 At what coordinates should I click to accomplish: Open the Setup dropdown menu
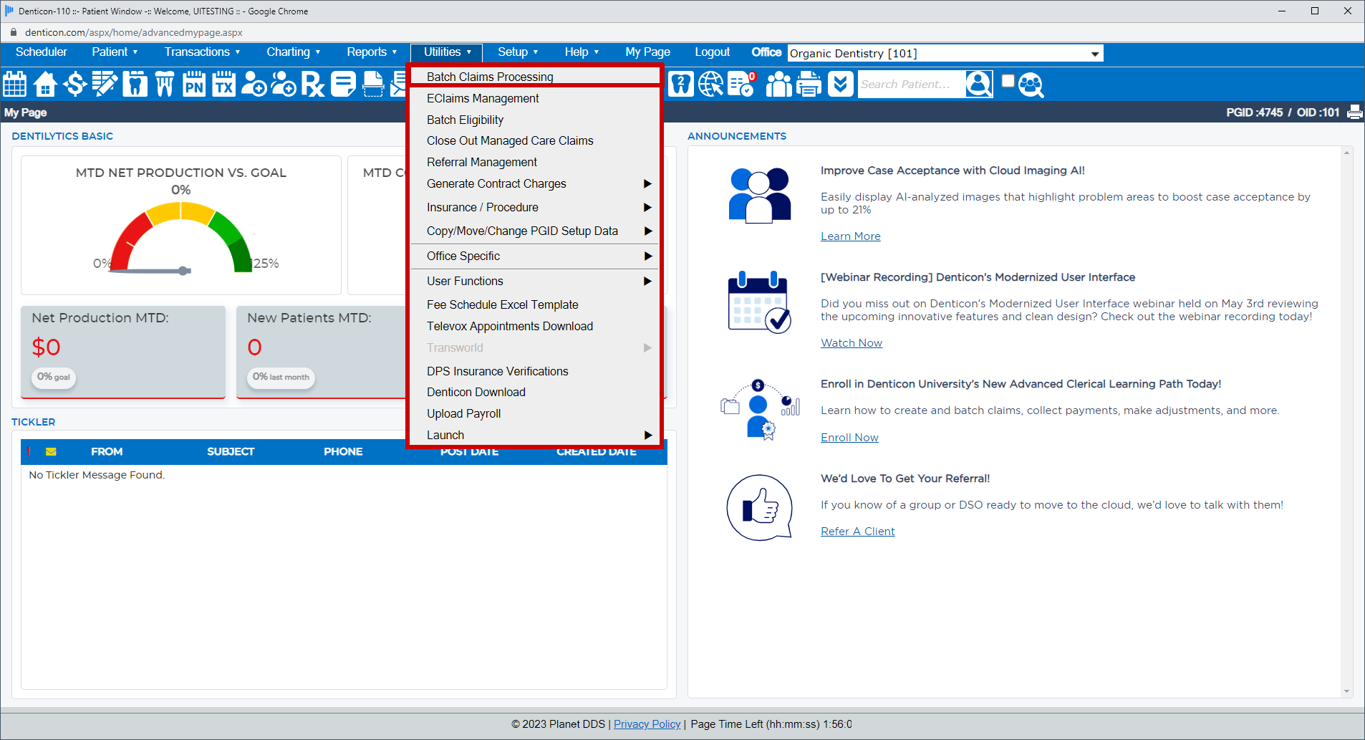518,52
